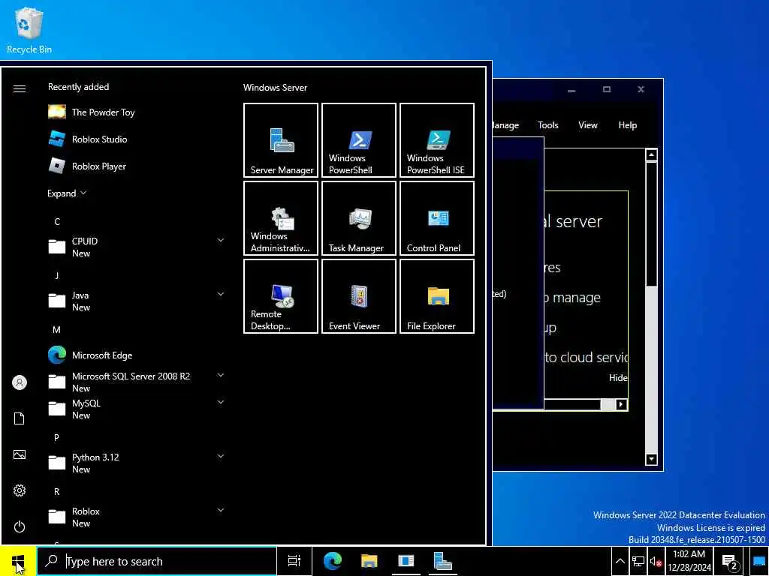Click the Windows Start button
769x576 pixels.
coord(18,561)
